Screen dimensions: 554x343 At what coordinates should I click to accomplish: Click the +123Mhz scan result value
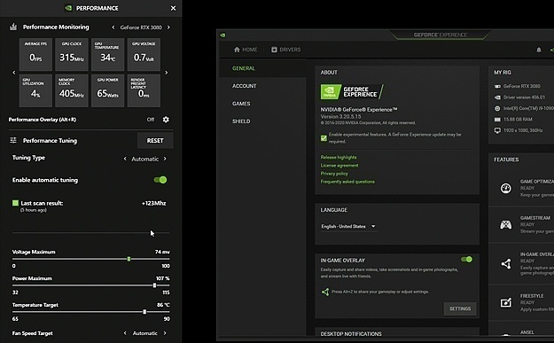point(153,203)
